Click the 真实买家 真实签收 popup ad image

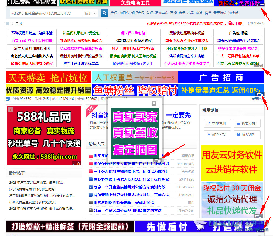(135, 134)
